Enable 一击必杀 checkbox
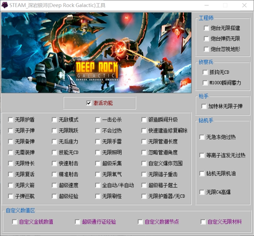This screenshot has height=236, width=254. (98, 120)
